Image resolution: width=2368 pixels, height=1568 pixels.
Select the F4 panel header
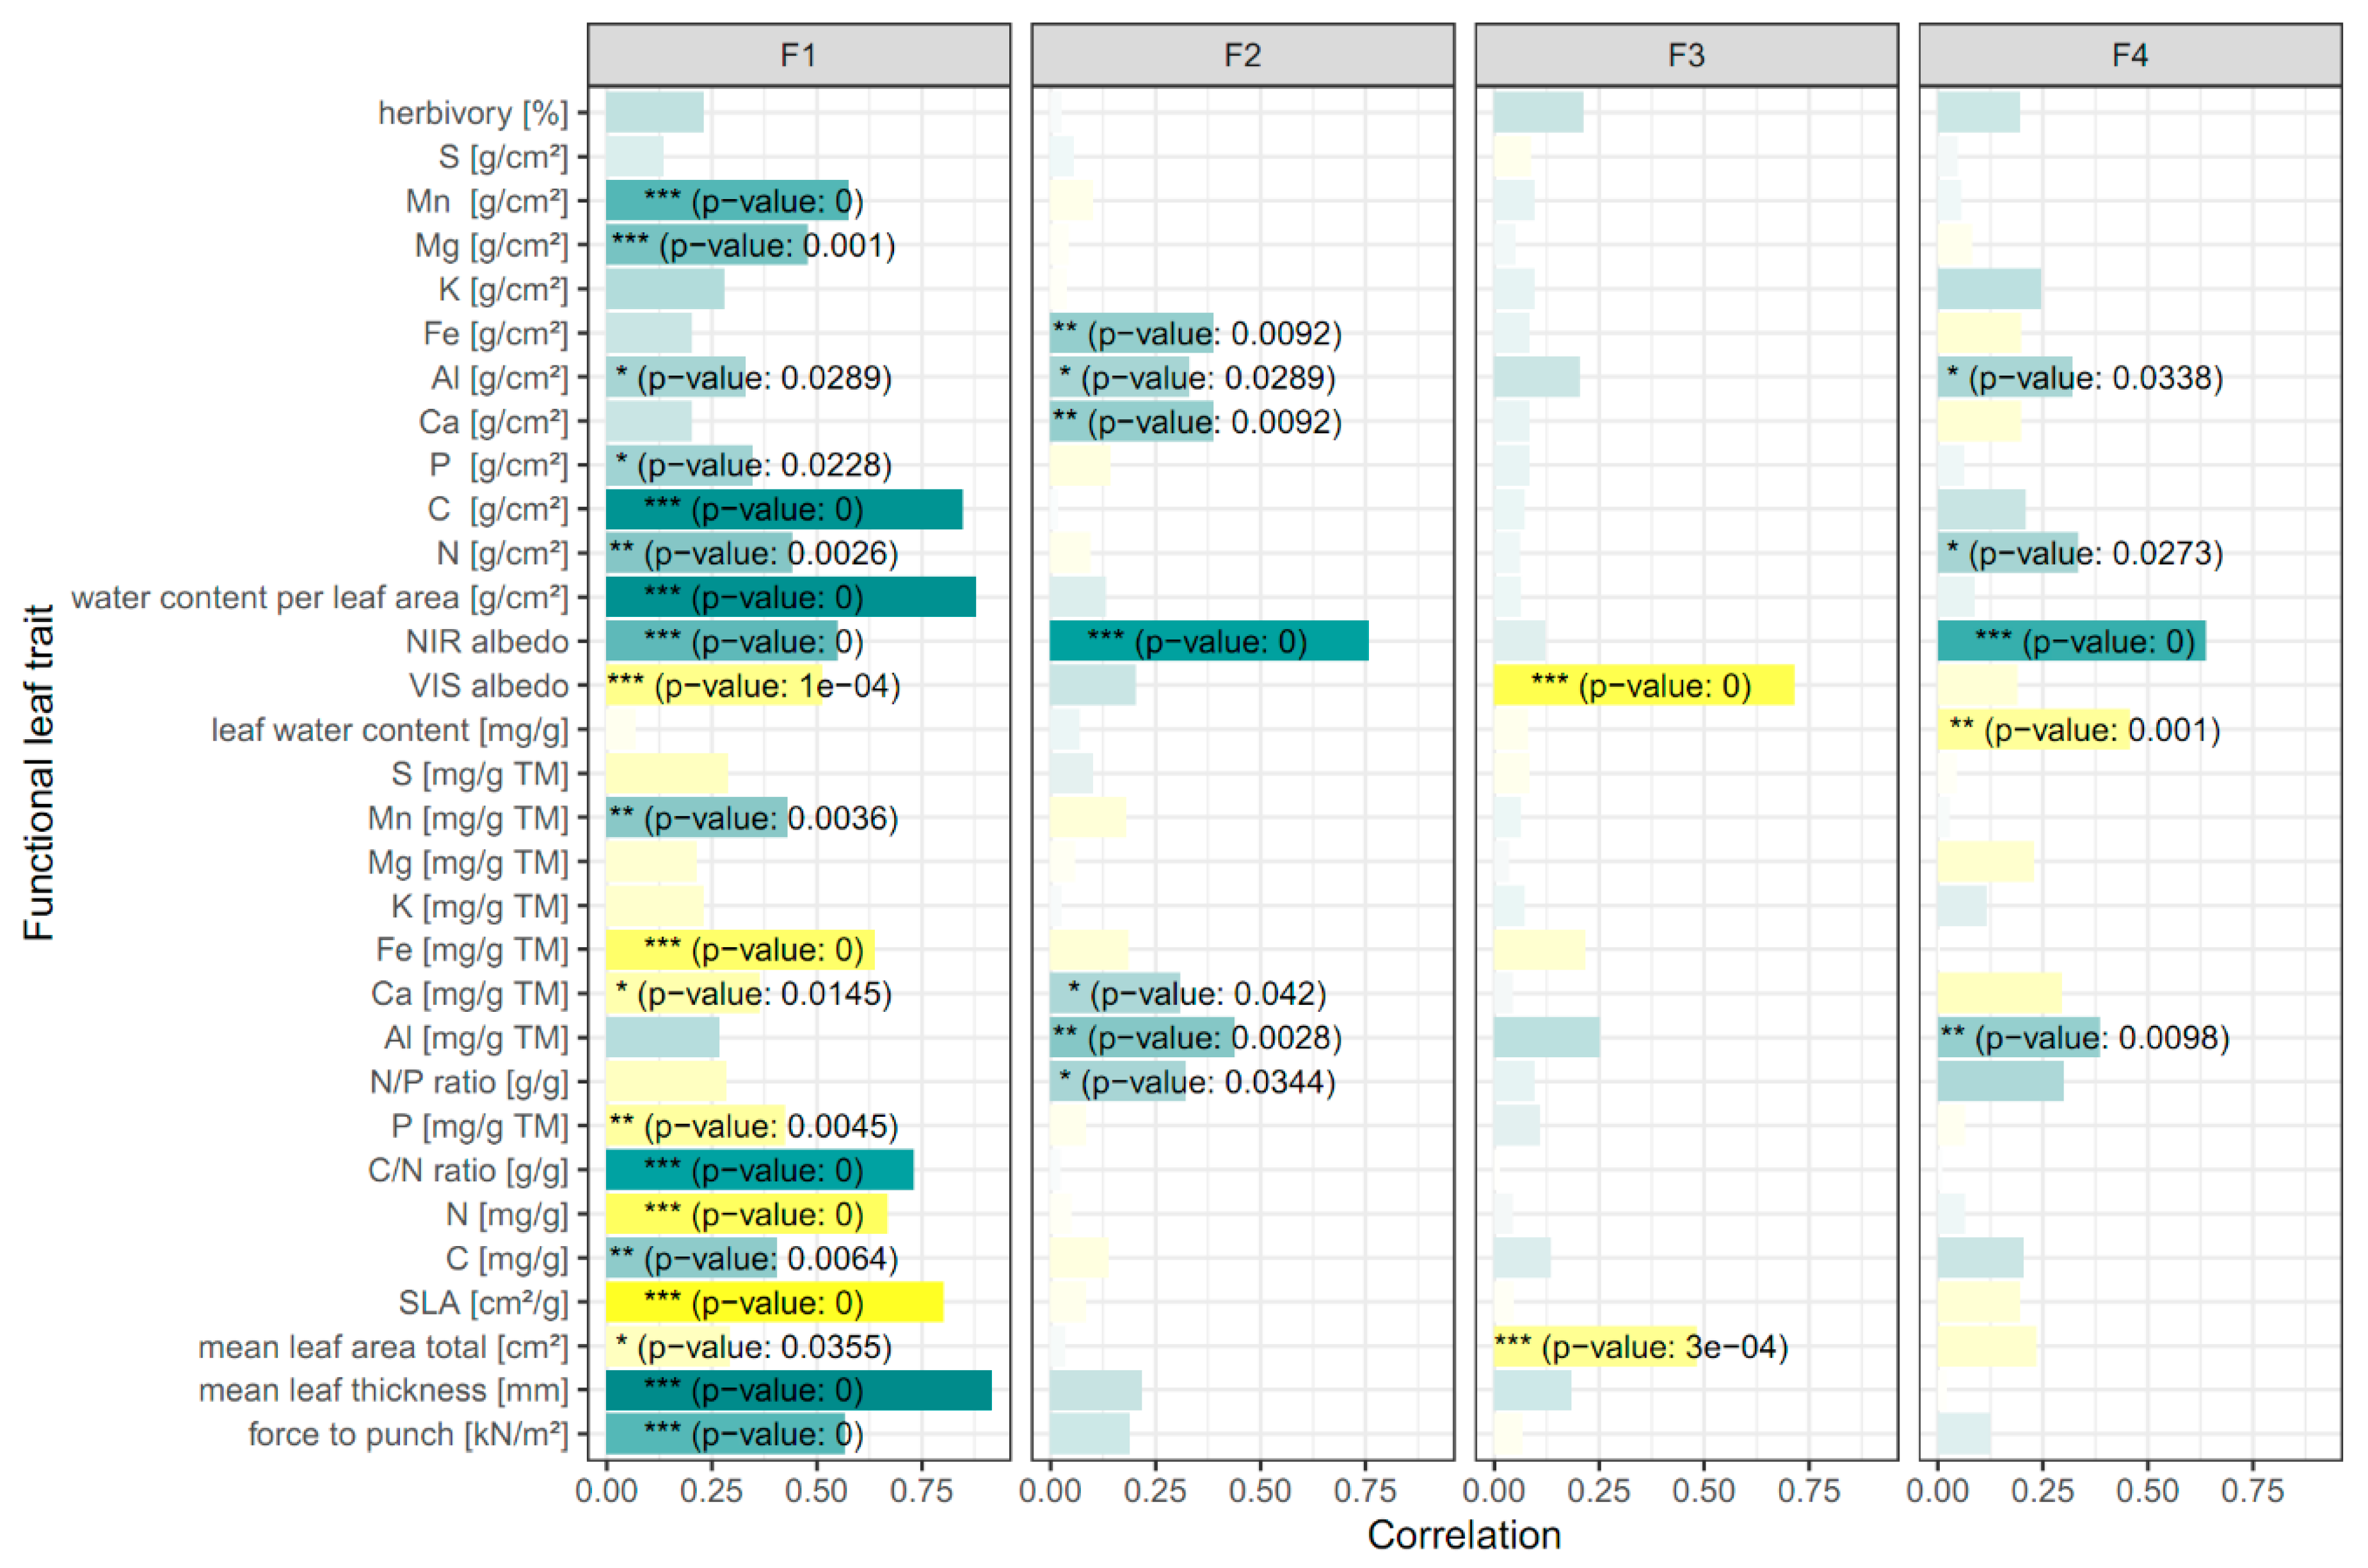point(2130,55)
